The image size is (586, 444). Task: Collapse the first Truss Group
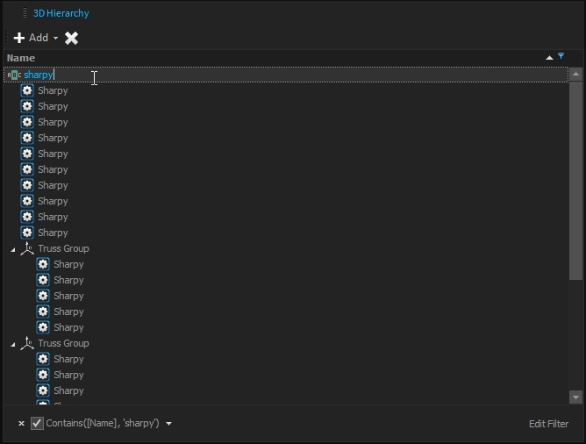tap(13, 249)
